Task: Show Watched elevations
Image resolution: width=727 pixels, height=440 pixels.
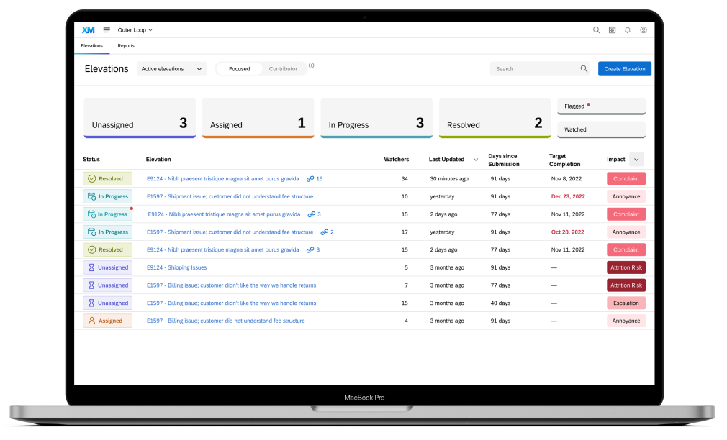Action: 601,129
